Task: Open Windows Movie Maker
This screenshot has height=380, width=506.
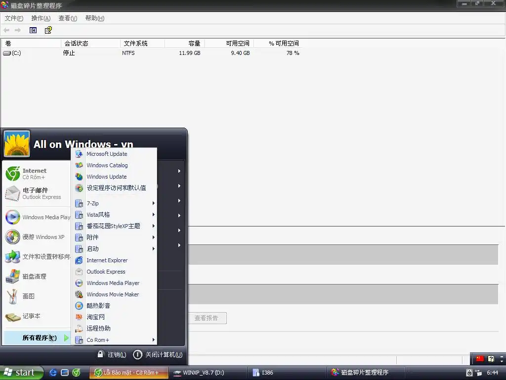Action: [x=114, y=294]
